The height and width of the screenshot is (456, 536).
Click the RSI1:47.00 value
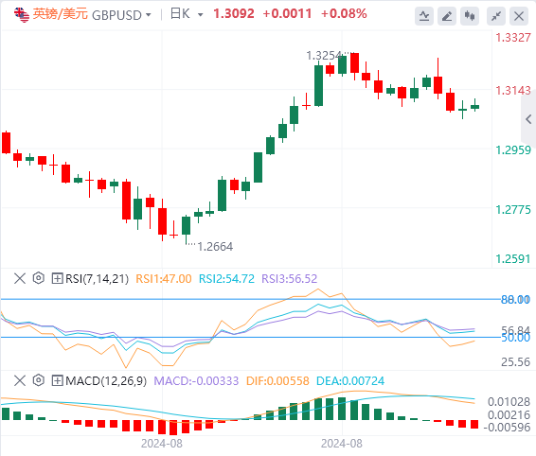coord(164,279)
